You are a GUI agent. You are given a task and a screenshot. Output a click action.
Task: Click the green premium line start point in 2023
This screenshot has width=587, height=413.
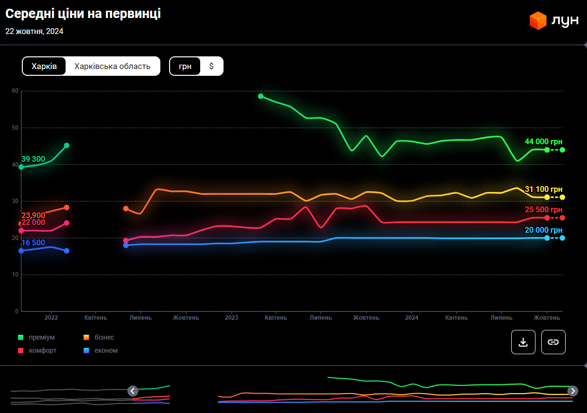pos(260,96)
